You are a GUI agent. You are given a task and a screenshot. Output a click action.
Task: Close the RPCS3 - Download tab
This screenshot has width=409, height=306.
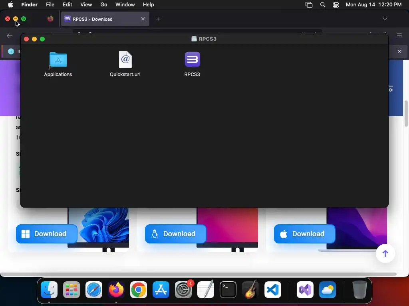click(x=143, y=19)
